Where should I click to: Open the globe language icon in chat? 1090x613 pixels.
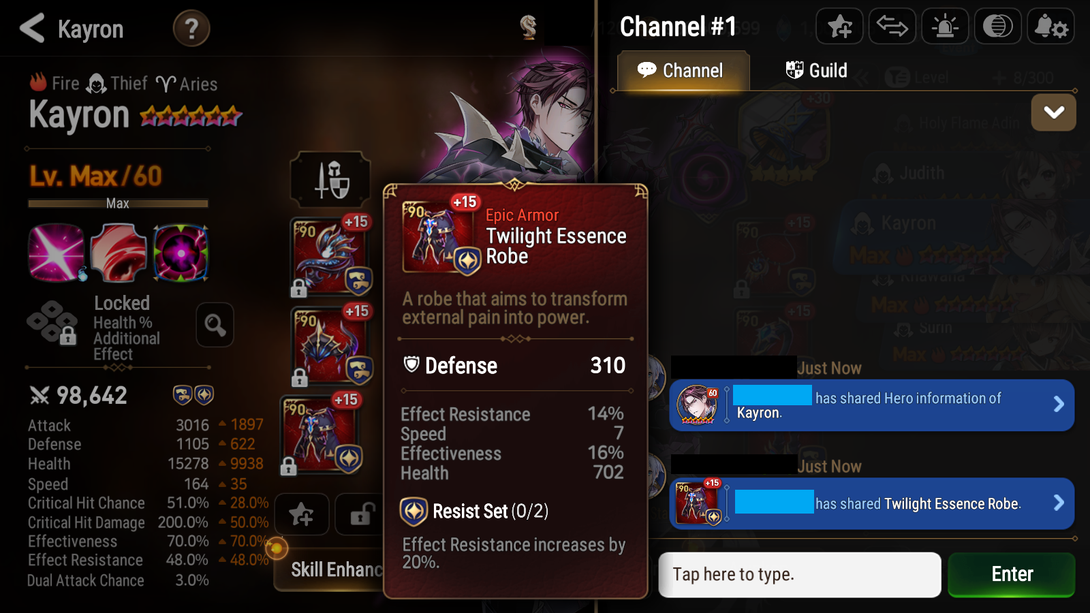click(997, 27)
